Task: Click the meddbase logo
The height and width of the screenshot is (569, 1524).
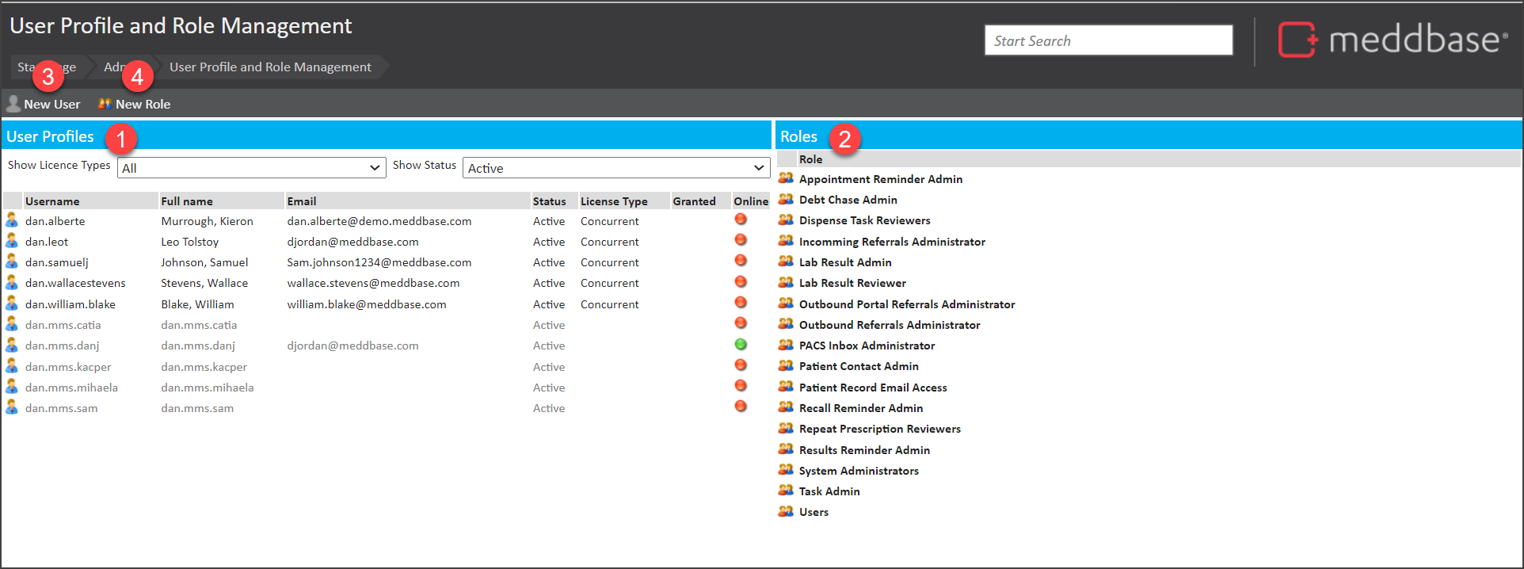Action: [1392, 40]
